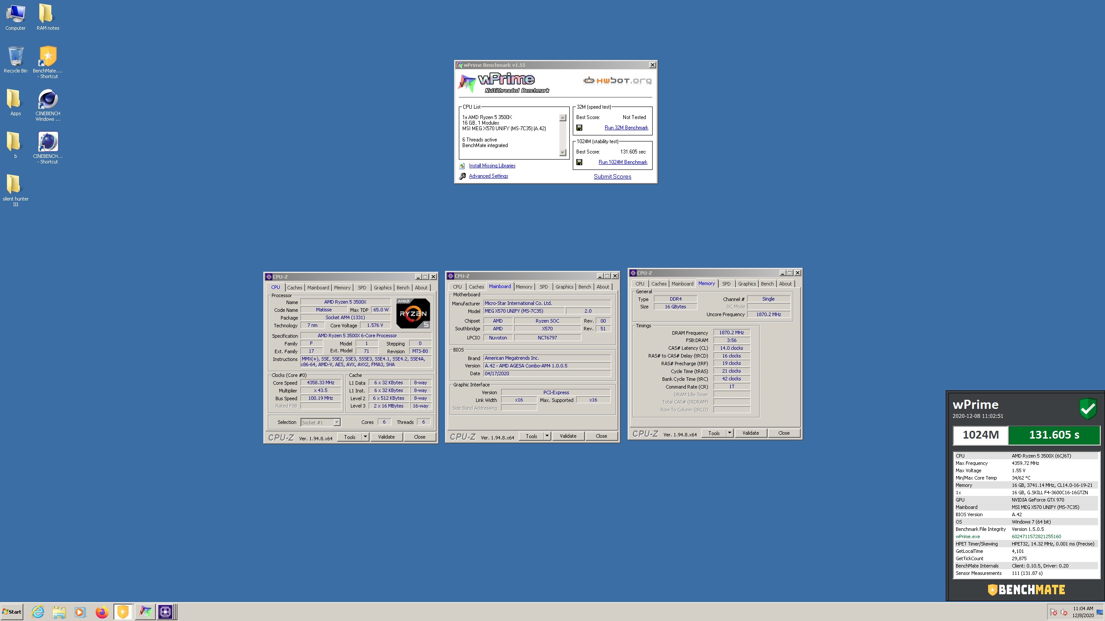Click Submit Scores link

pos(612,176)
